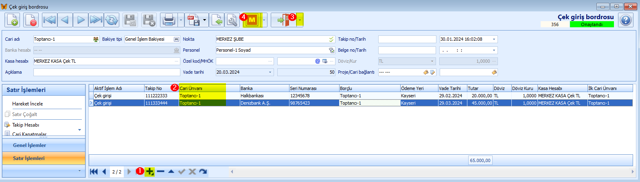640x182 pixels.
Task: Open dropdown arrow next to PDF export
Action: click(204, 20)
